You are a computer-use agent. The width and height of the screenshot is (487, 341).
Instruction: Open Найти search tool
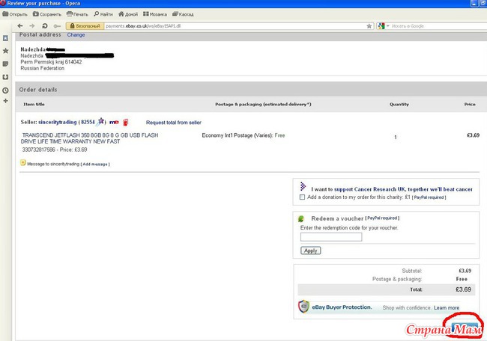click(103, 14)
